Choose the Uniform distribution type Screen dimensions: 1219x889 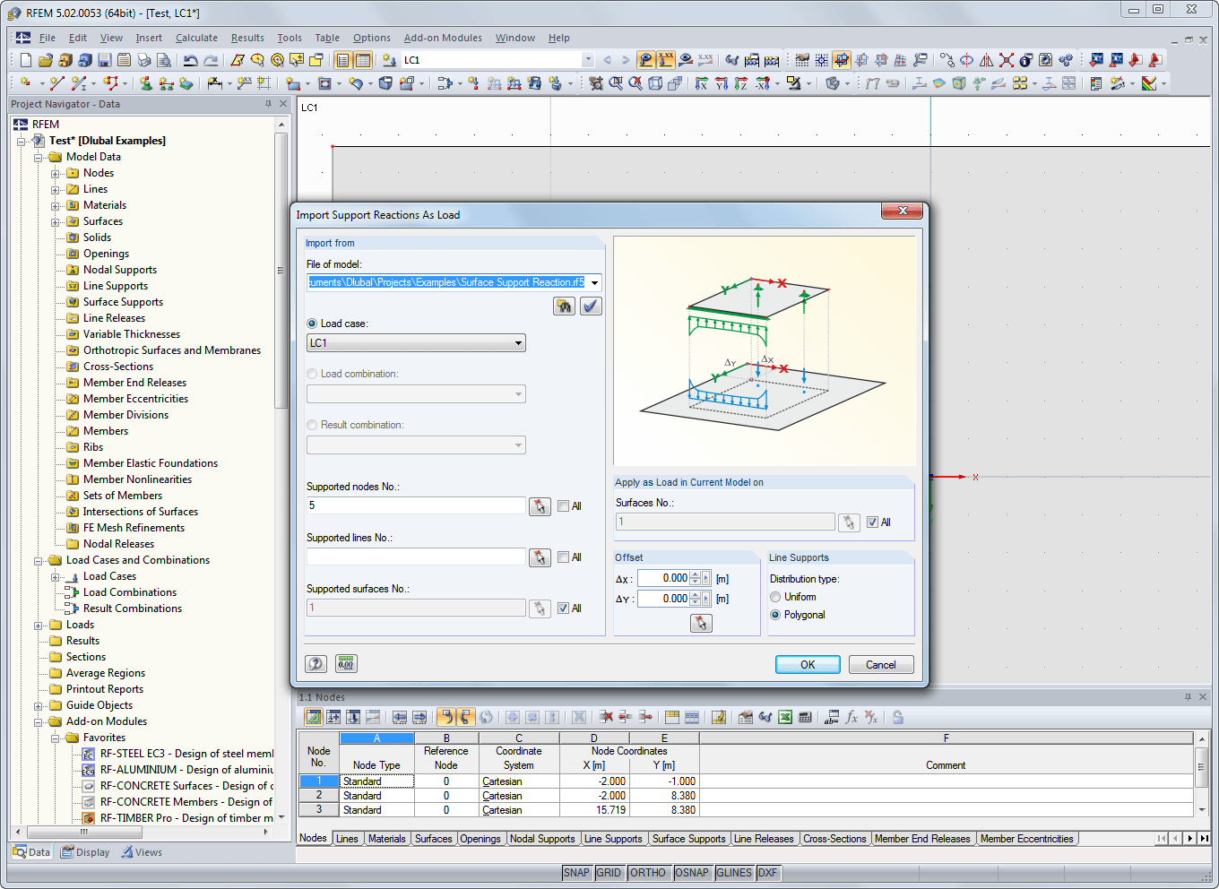coord(775,597)
